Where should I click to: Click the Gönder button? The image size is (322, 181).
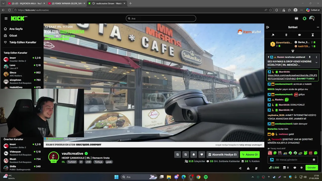312,167
